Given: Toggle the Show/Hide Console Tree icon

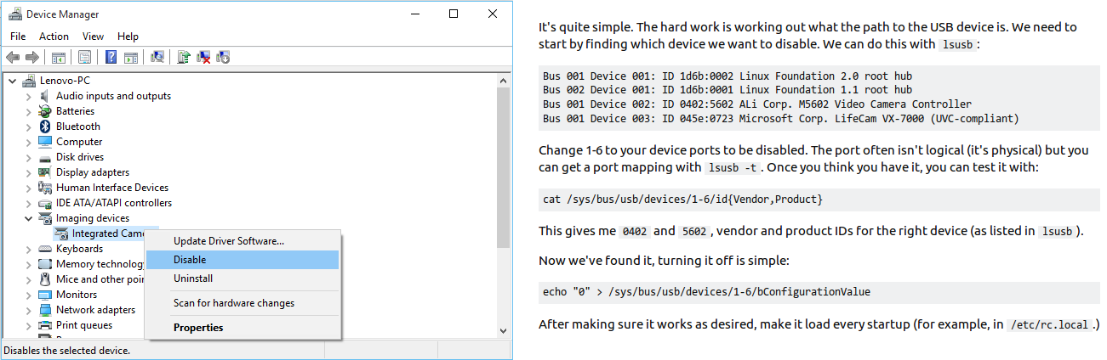Looking at the screenshot, I should click(x=59, y=58).
